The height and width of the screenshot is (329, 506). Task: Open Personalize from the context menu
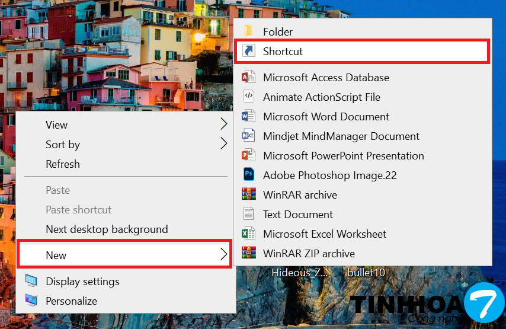(71, 301)
